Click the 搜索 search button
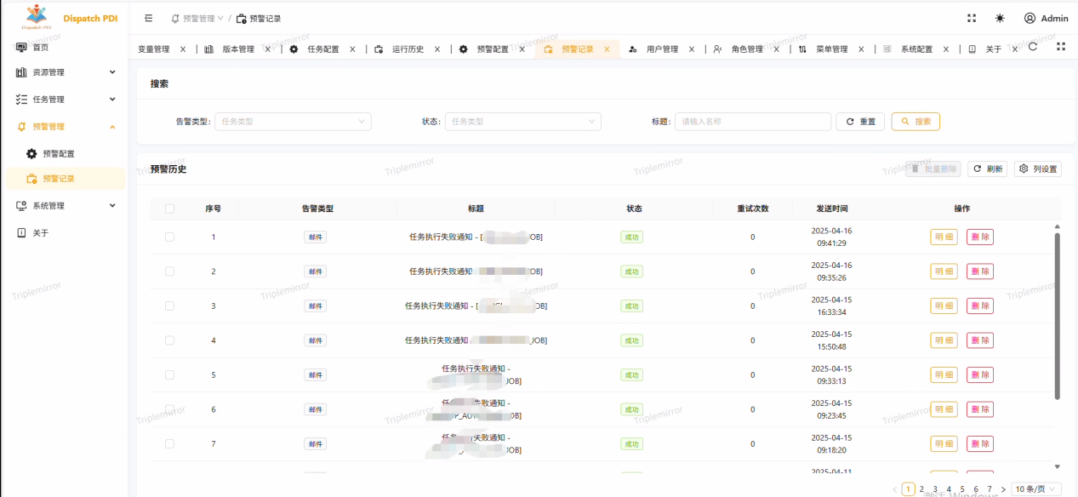The width and height of the screenshot is (1078, 497). (x=915, y=122)
